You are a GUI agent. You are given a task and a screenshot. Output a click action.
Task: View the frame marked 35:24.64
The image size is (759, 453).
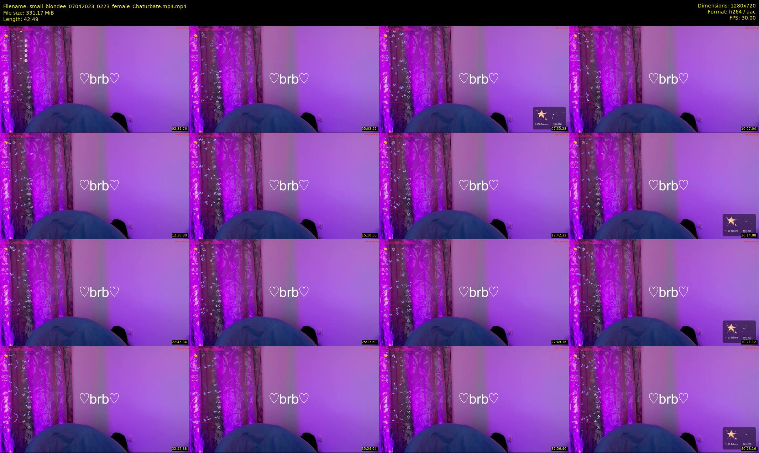284,399
